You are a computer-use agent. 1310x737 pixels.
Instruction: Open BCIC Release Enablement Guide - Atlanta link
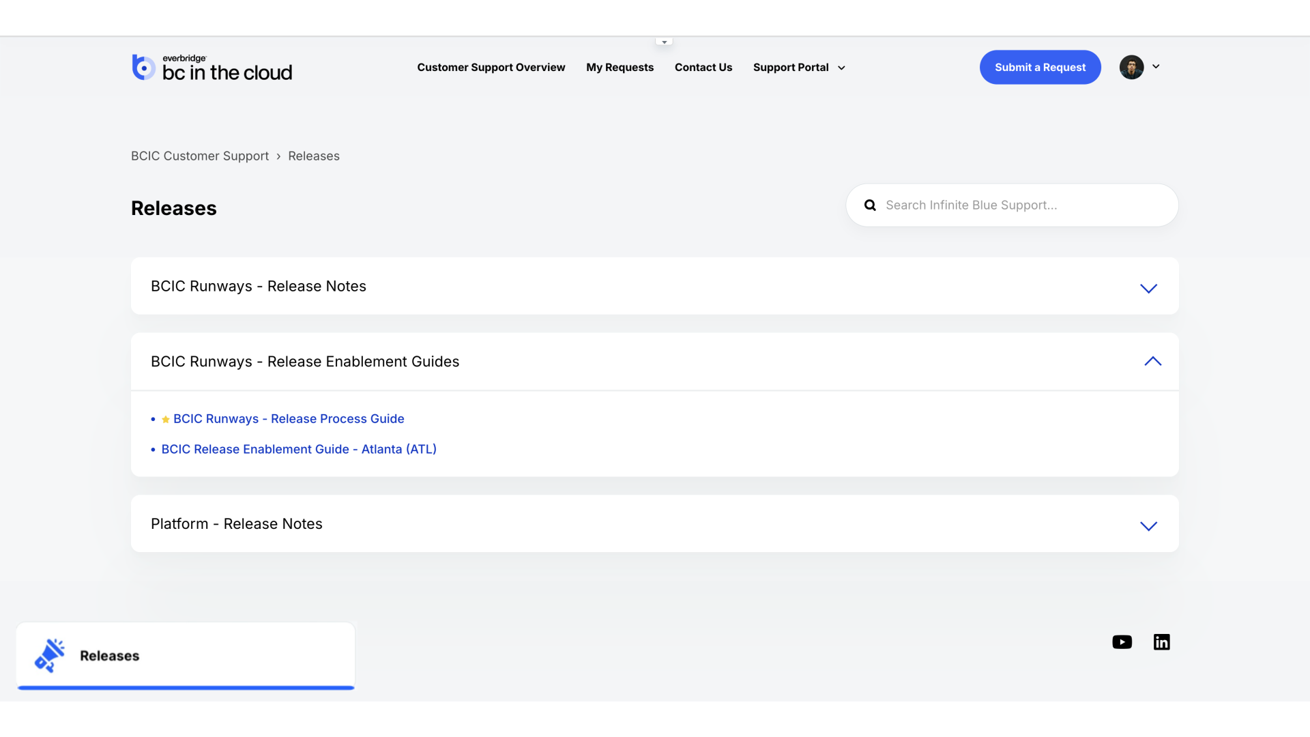pyautogui.click(x=299, y=450)
